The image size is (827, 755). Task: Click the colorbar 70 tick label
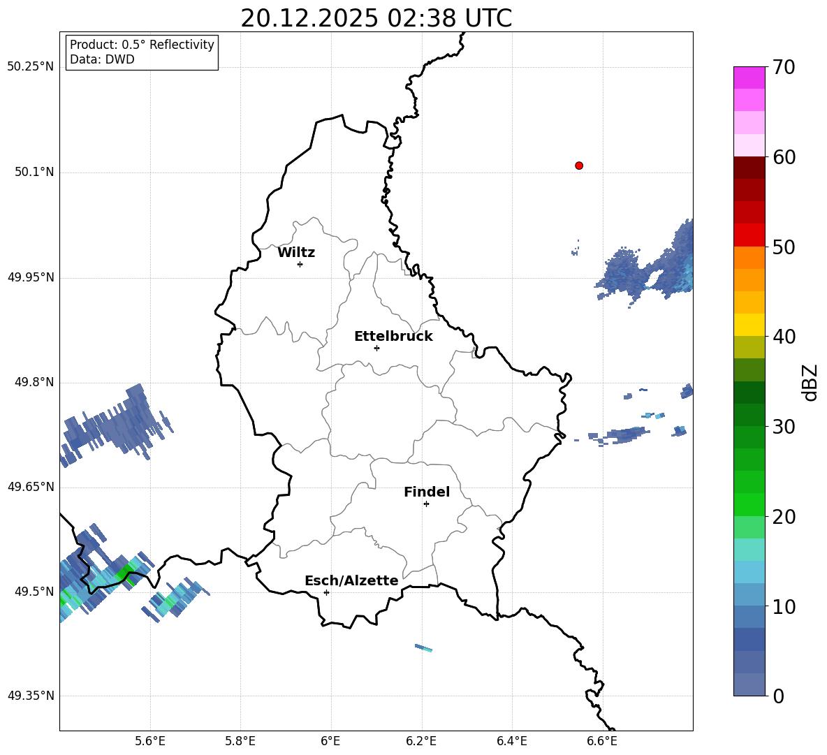pyautogui.click(x=784, y=67)
